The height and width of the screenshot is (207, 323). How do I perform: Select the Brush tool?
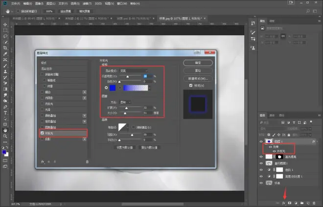(x=5, y=66)
